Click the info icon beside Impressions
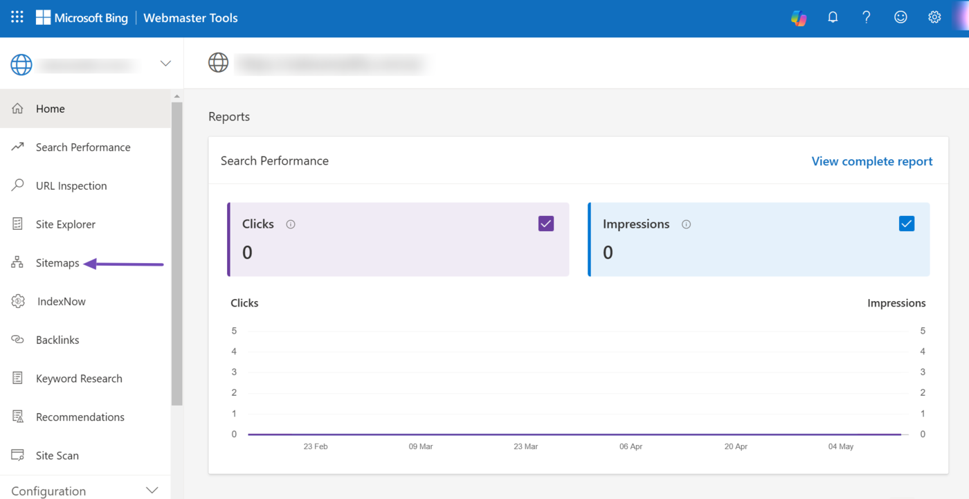The height and width of the screenshot is (499, 969). click(x=686, y=224)
